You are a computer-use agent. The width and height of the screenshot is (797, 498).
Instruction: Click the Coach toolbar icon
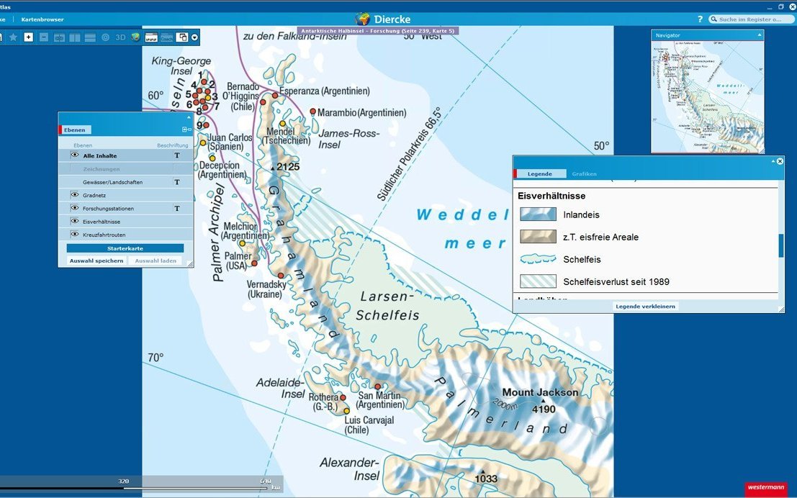pyautogui.click(x=166, y=37)
